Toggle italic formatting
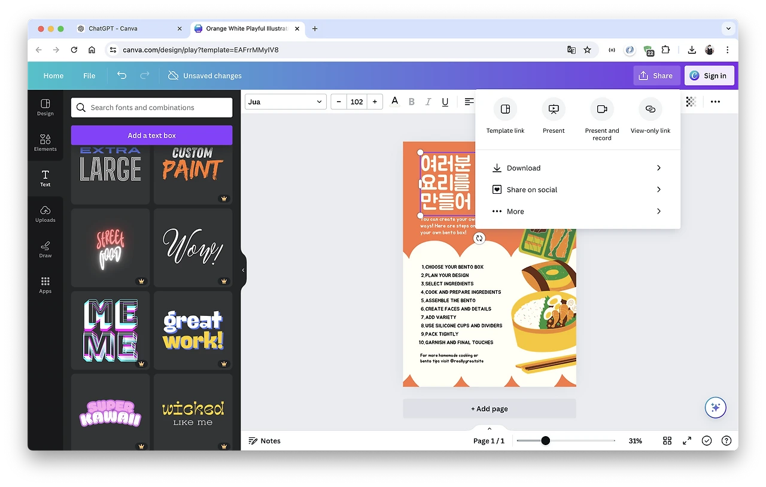Viewport: 766px width, 487px height. tap(428, 102)
